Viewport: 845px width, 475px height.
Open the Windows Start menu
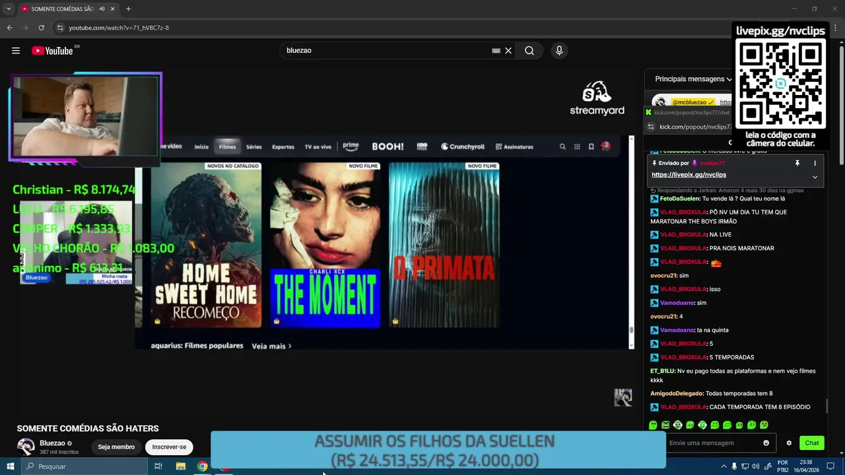(11, 466)
